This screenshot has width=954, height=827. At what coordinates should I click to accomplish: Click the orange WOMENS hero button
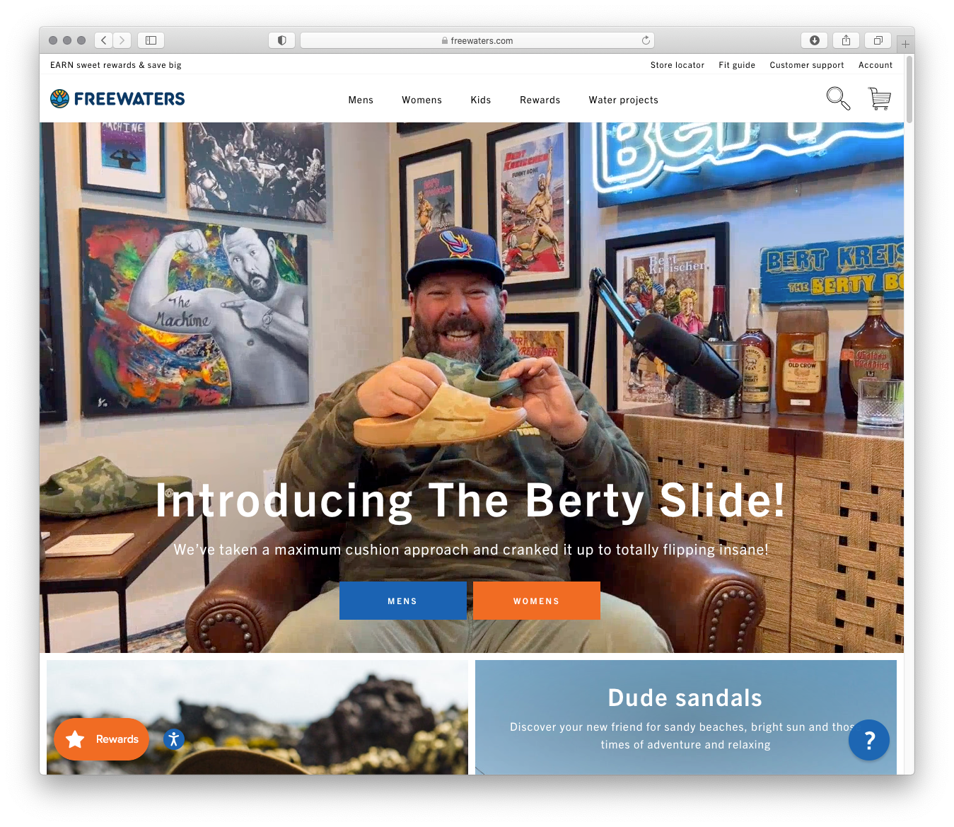536,601
